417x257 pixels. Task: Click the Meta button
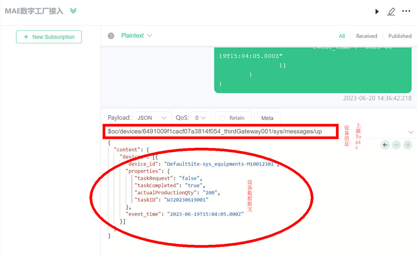(x=267, y=118)
